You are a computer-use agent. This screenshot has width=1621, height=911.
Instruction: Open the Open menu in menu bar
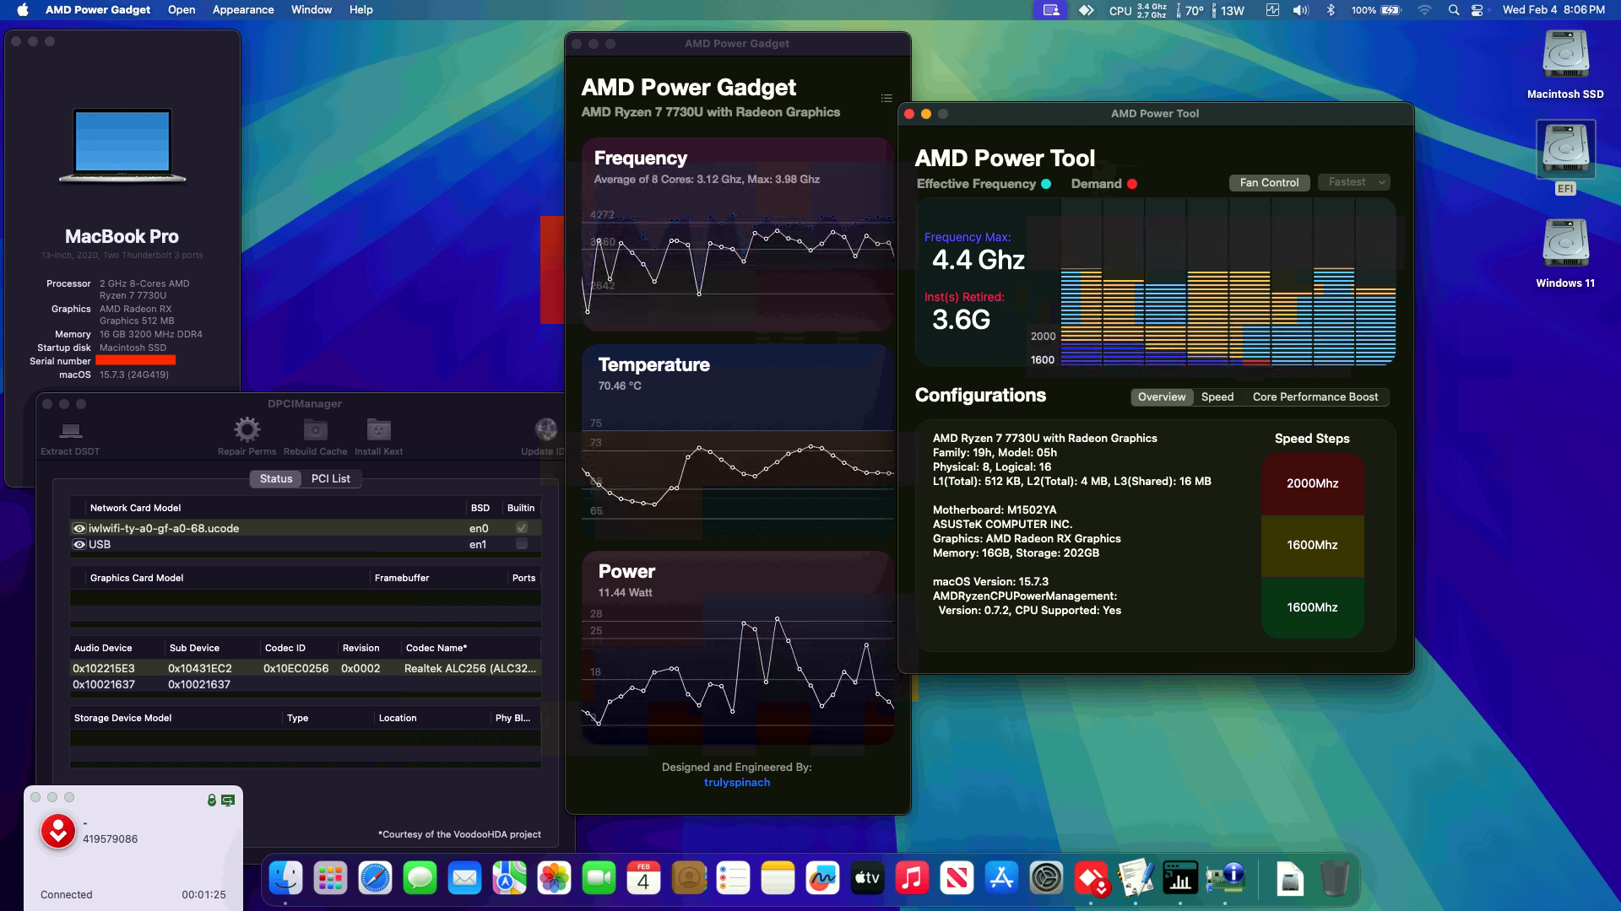click(x=182, y=10)
